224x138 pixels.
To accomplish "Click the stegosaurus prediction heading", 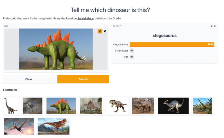I will point(165,36).
